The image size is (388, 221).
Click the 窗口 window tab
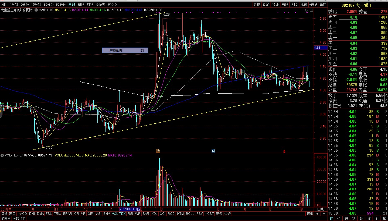click(12, 214)
